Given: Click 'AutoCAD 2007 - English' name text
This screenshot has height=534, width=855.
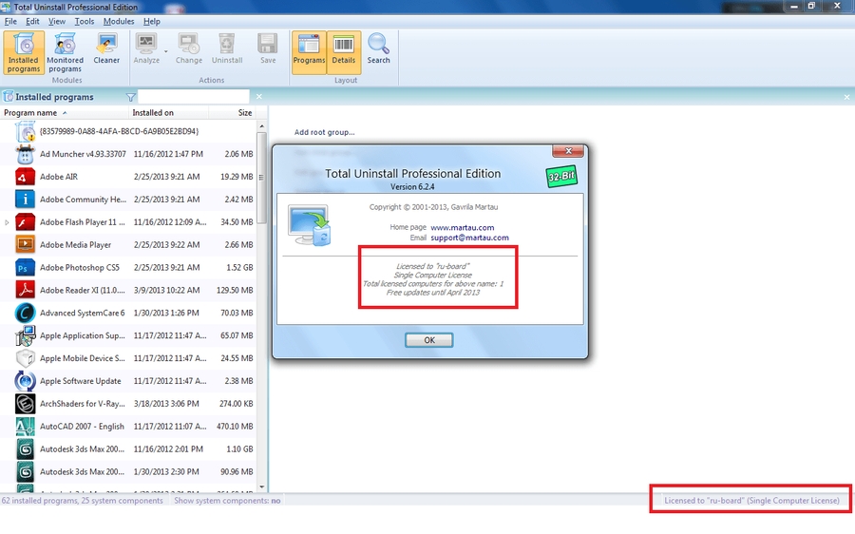Looking at the screenshot, I should tap(82, 427).
